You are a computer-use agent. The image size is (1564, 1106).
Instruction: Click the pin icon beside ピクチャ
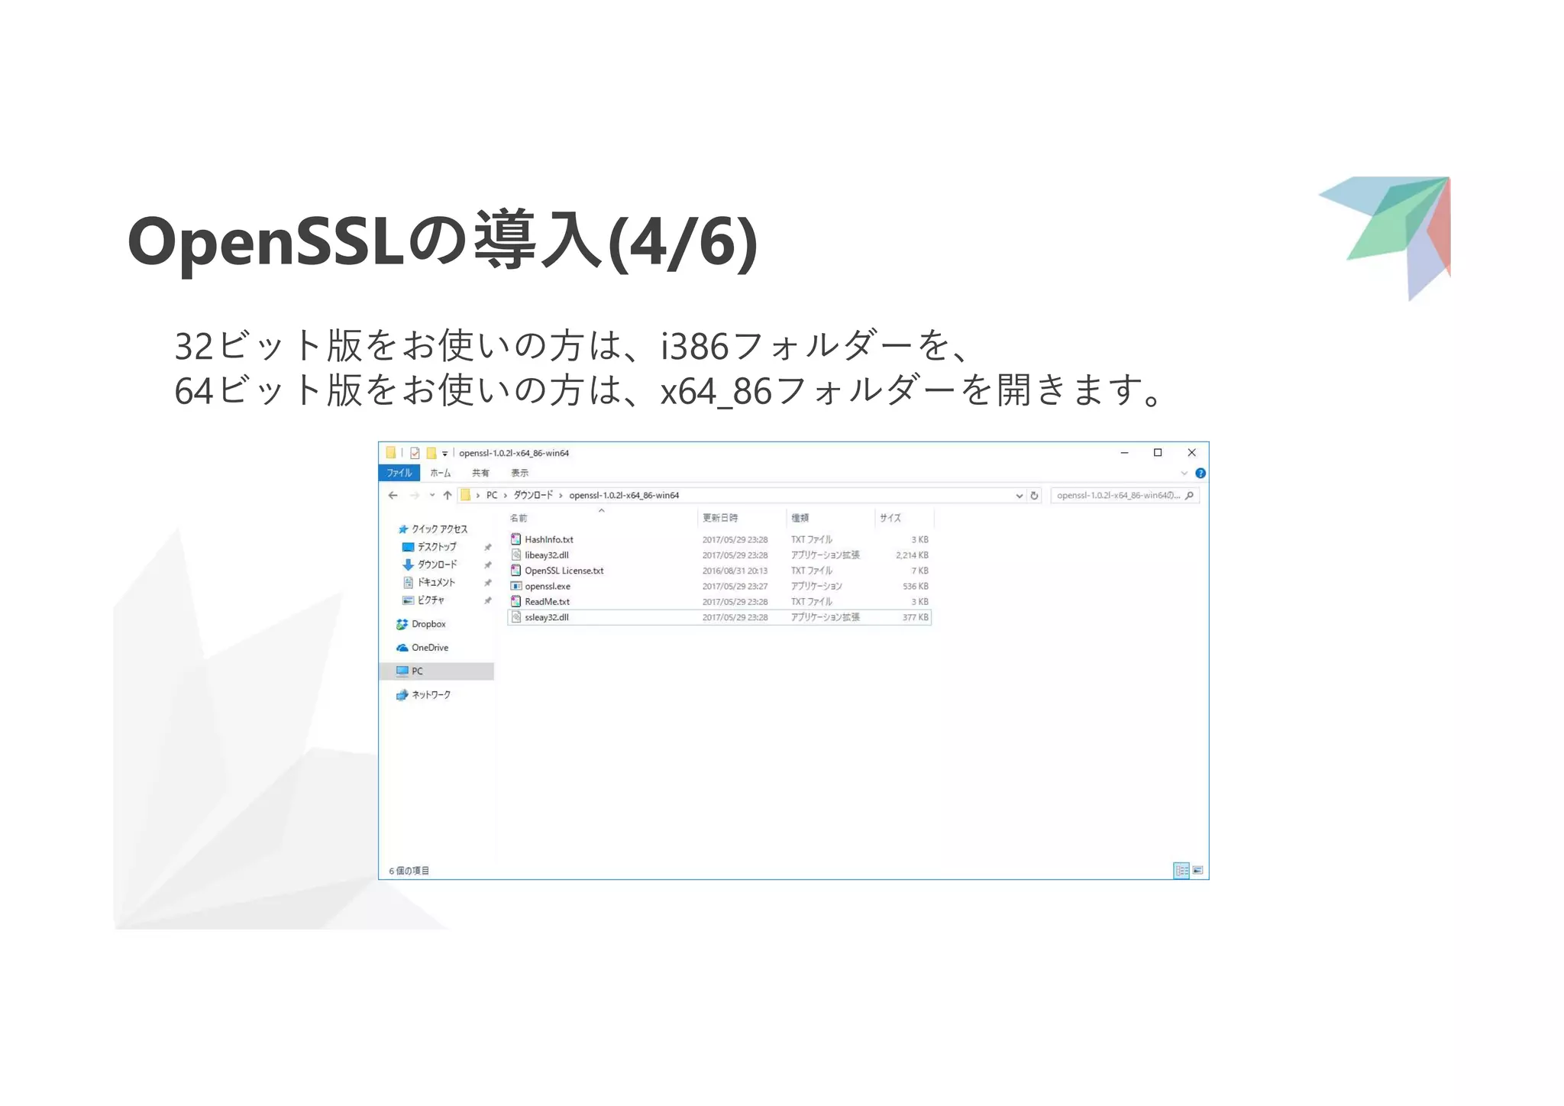[487, 600]
